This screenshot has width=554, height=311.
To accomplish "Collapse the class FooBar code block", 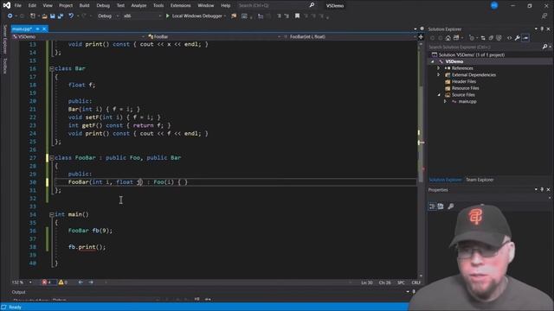I will tap(52, 157).
